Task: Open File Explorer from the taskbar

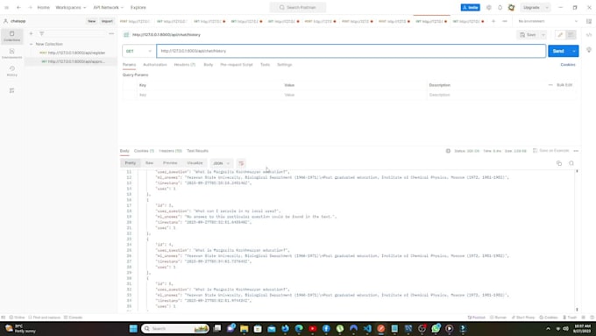Action: tap(244, 328)
